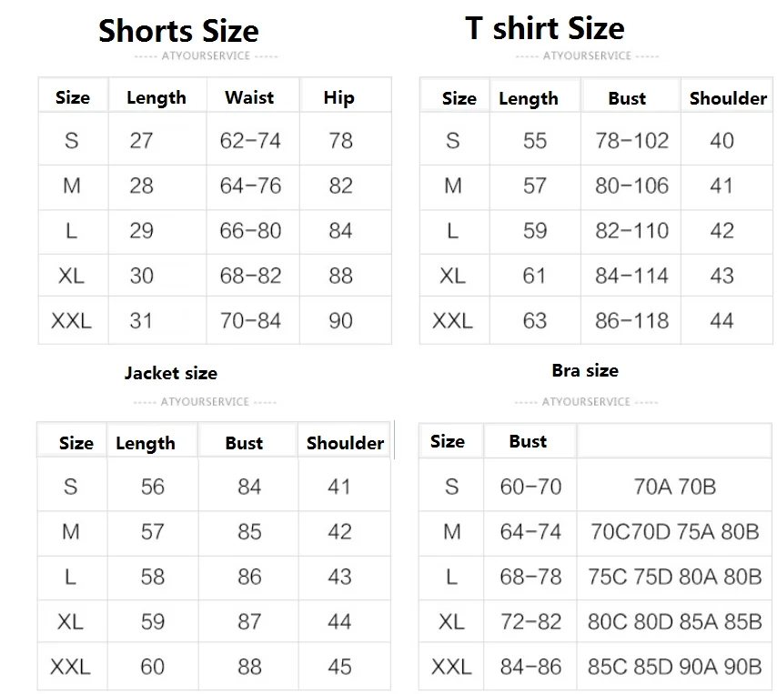Select the 75C 75D 80A 80B cell
This screenshot has height=694, width=777.
tap(674, 577)
